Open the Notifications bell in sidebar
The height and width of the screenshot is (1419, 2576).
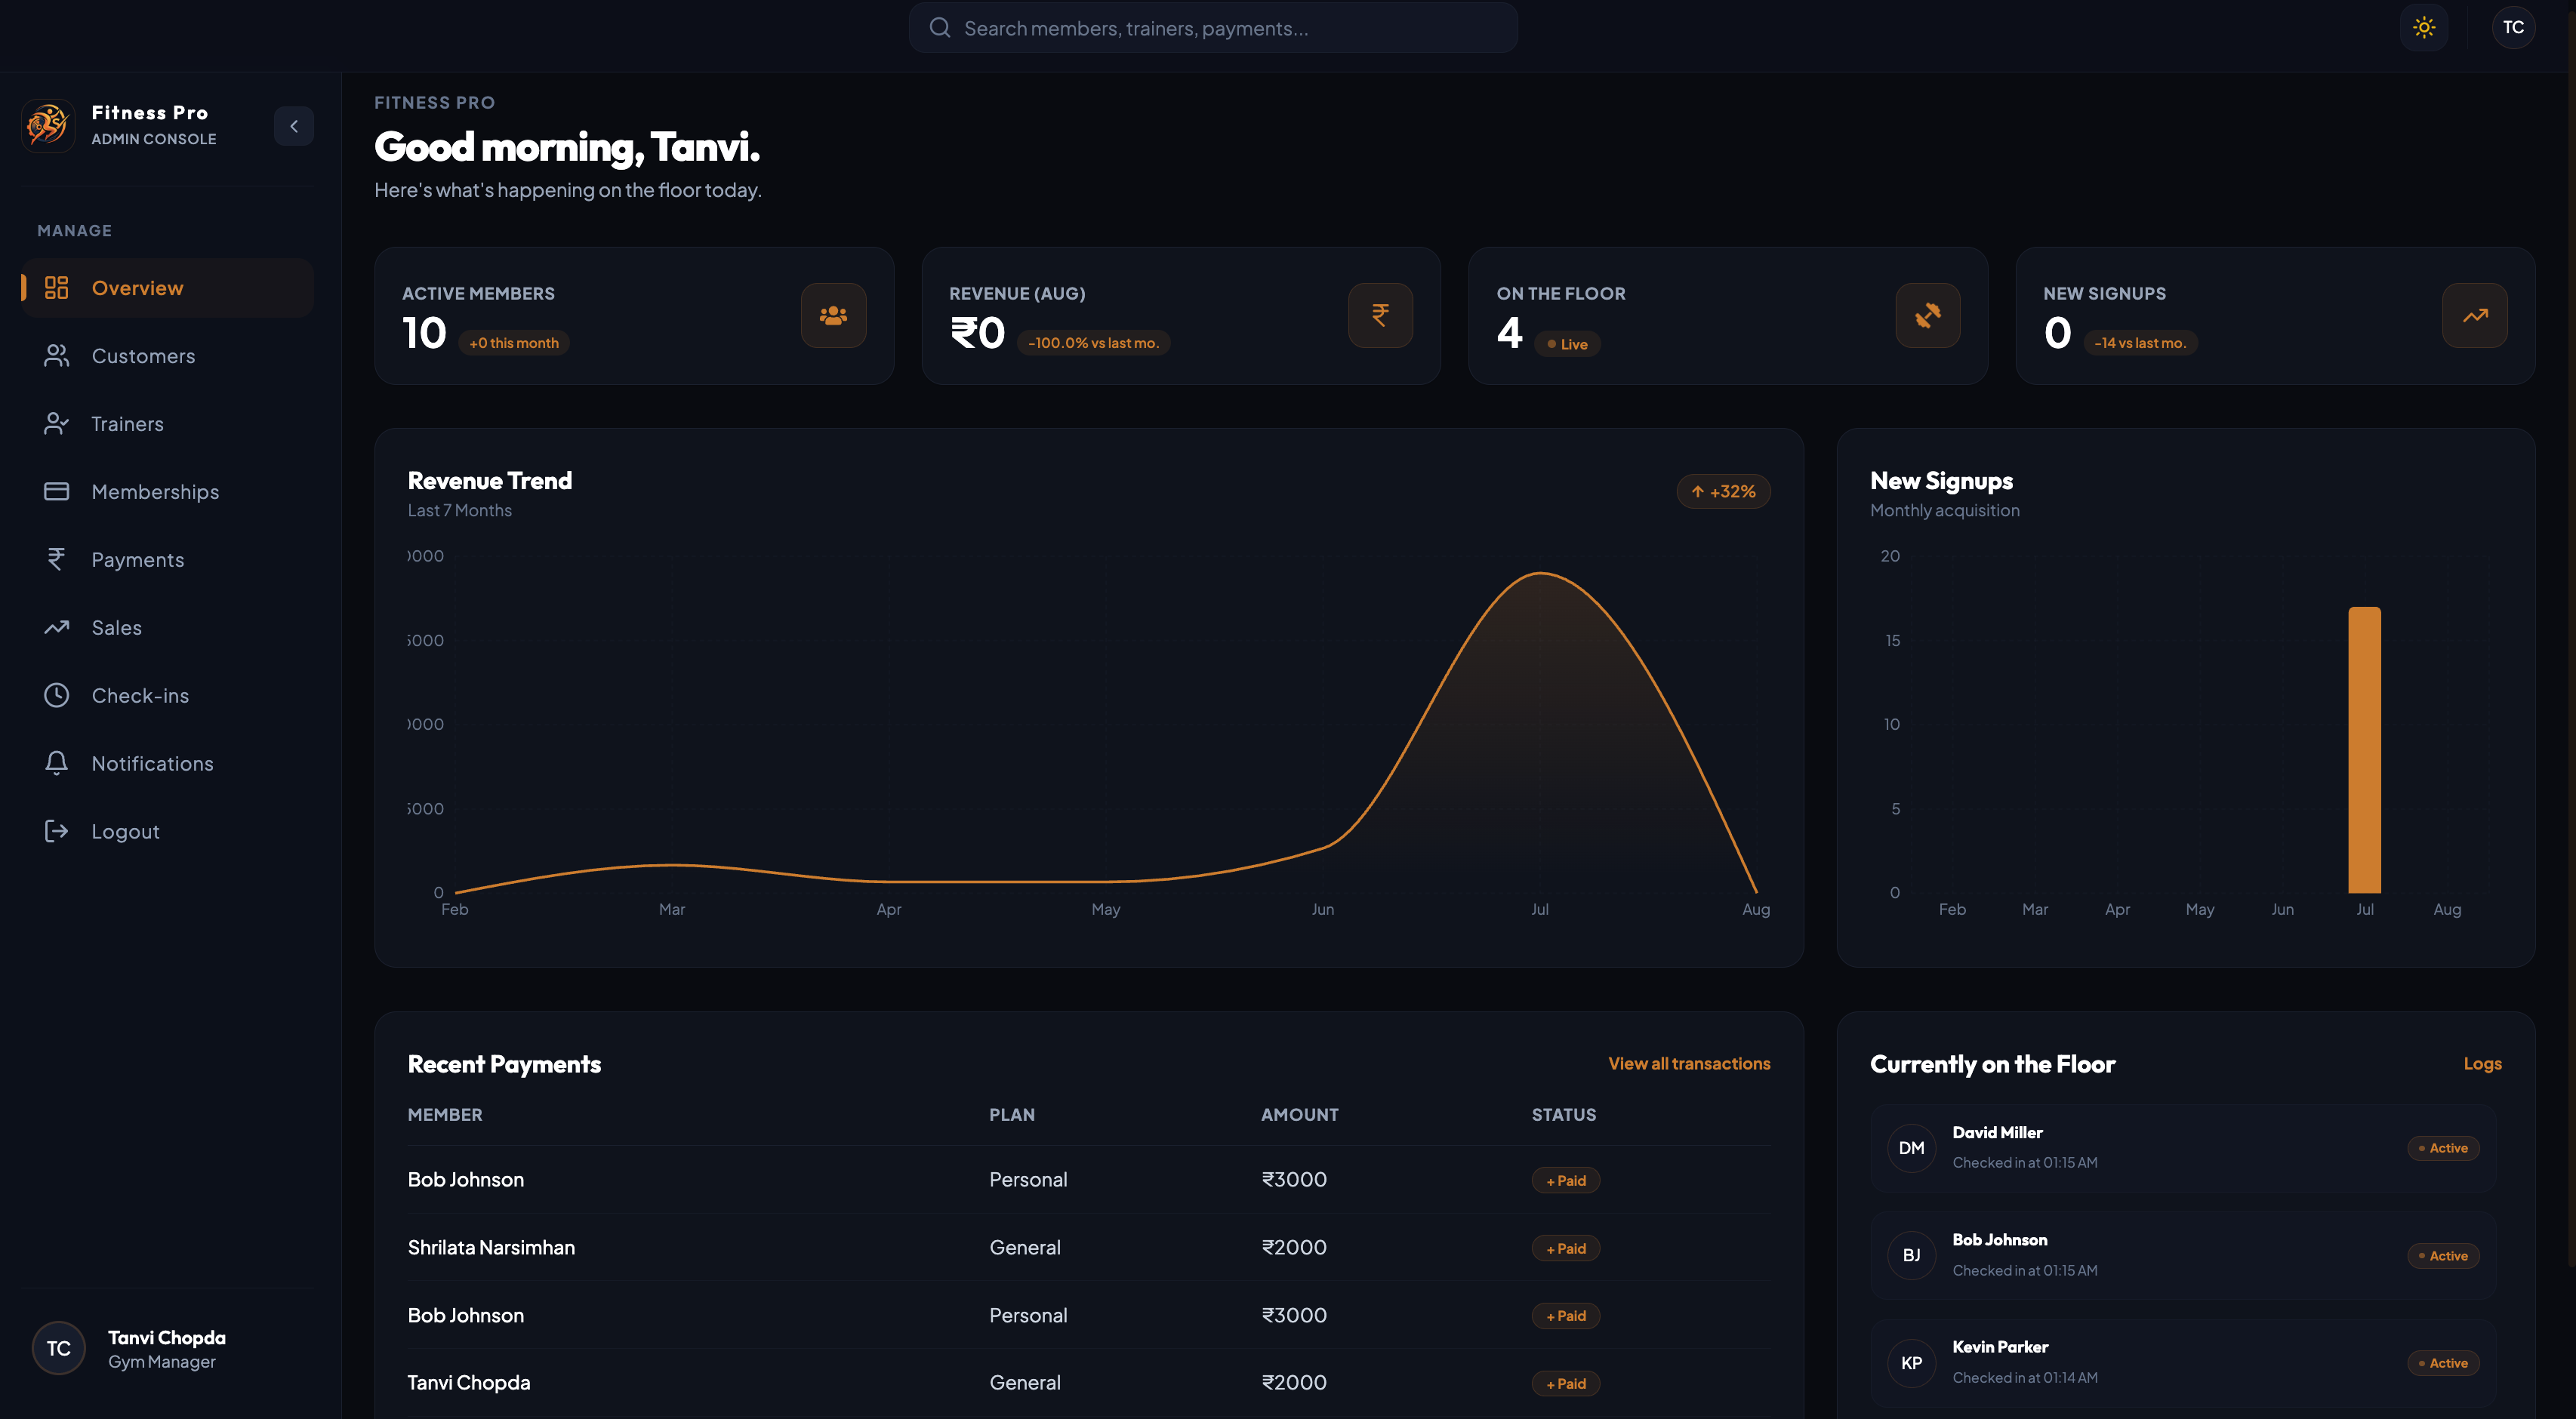pyautogui.click(x=57, y=763)
